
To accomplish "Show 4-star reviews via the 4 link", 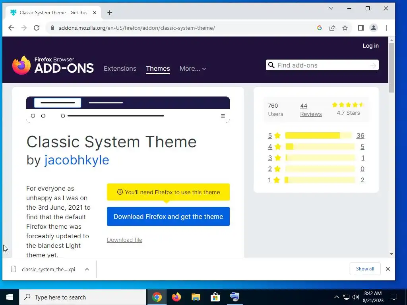I will pos(270,147).
